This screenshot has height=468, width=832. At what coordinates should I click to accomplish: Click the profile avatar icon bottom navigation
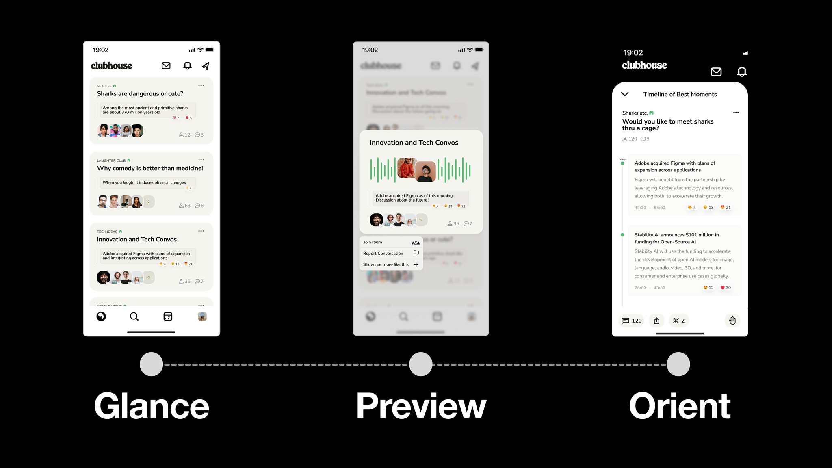[202, 316]
